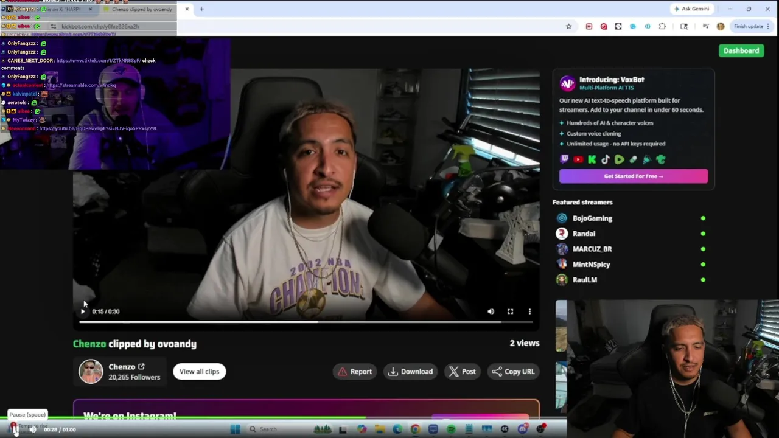
Task: Click the YouTube icon in VoxBot card
Action: coord(578,159)
